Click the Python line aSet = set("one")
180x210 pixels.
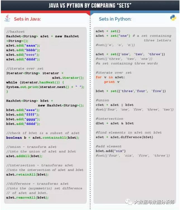(x=113, y=36)
